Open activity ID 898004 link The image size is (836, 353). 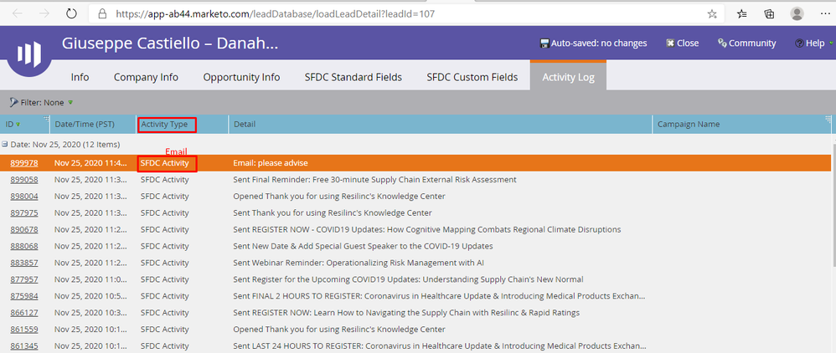(x=23, y=197)
